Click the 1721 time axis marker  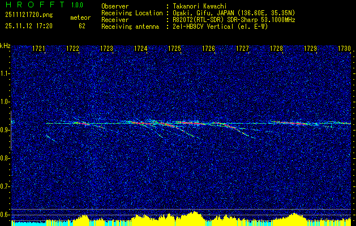[39, 49]
